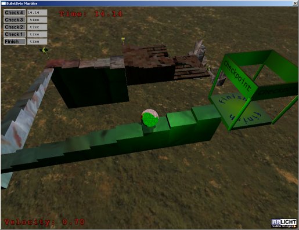The height and width of the screenshot is (230, 299).
Task: Click the Check 4 button
Action: tap(15, 13)
